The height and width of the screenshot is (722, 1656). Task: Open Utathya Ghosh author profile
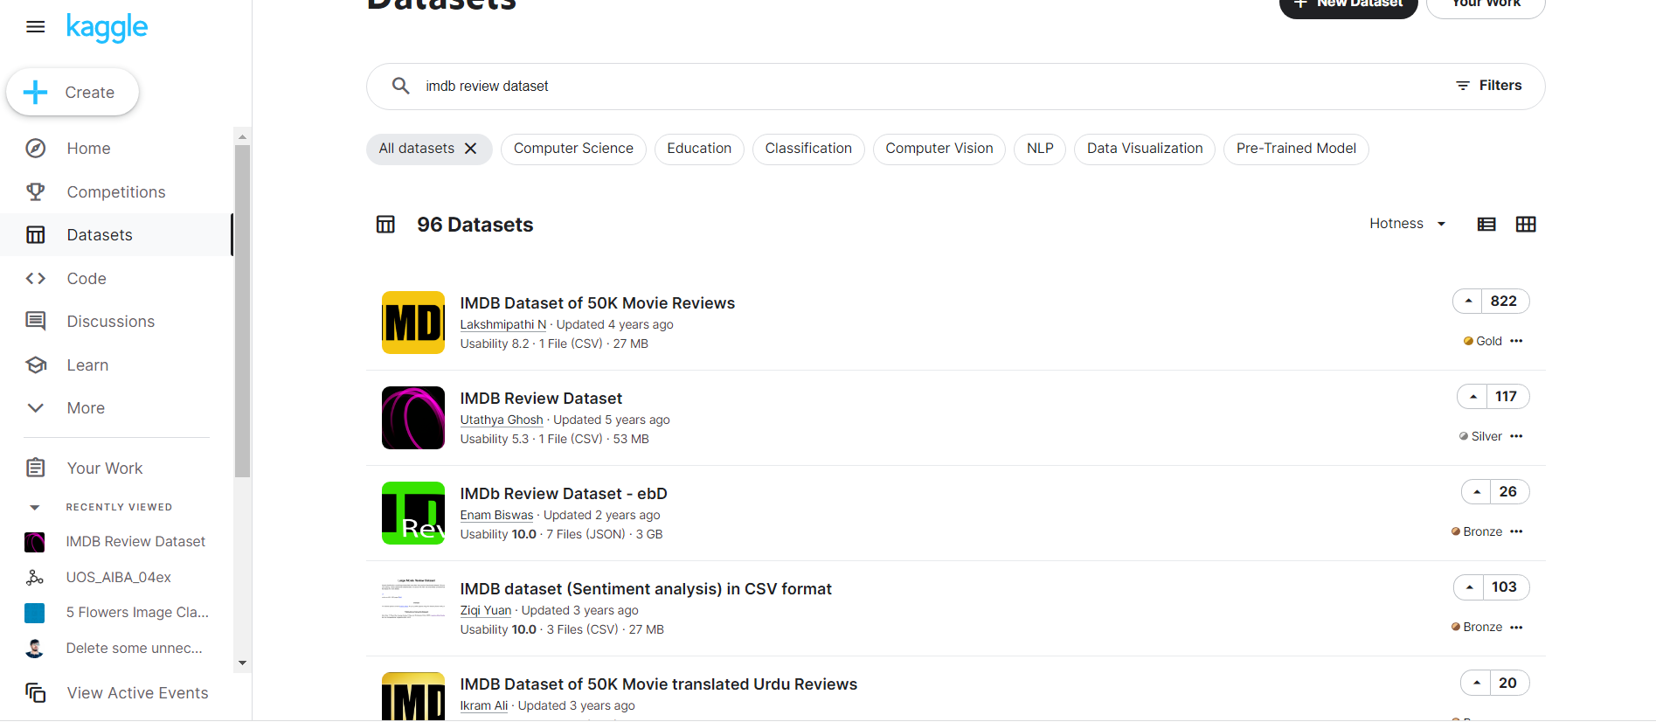click(502, 420)
